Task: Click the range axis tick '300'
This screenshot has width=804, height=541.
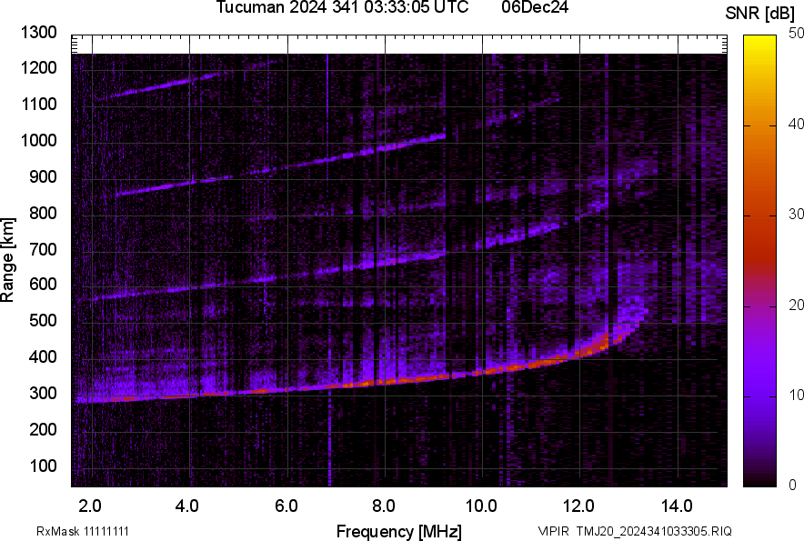Action: 43,394
